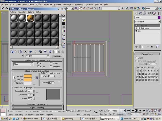This screenshot has height=121, width=162.
Task: Click Video Color Check icon
Action: click(x=63, y=31)
